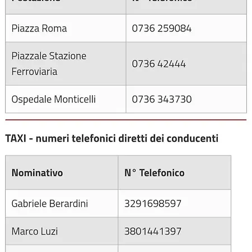Click the red divider line between tables
Viewport: 252px width, 252px height.
point(126,120)
